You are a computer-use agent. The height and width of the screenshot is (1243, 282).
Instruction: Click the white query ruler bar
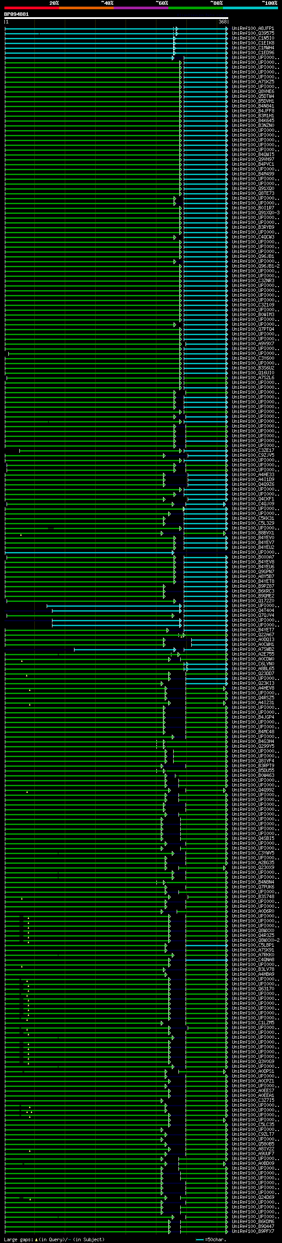click(116, 18)
